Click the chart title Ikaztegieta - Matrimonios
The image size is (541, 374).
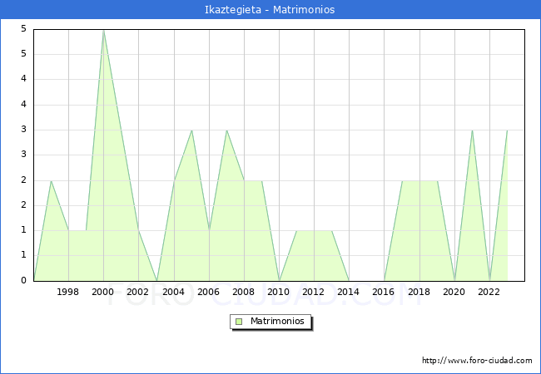pos(270,10)
